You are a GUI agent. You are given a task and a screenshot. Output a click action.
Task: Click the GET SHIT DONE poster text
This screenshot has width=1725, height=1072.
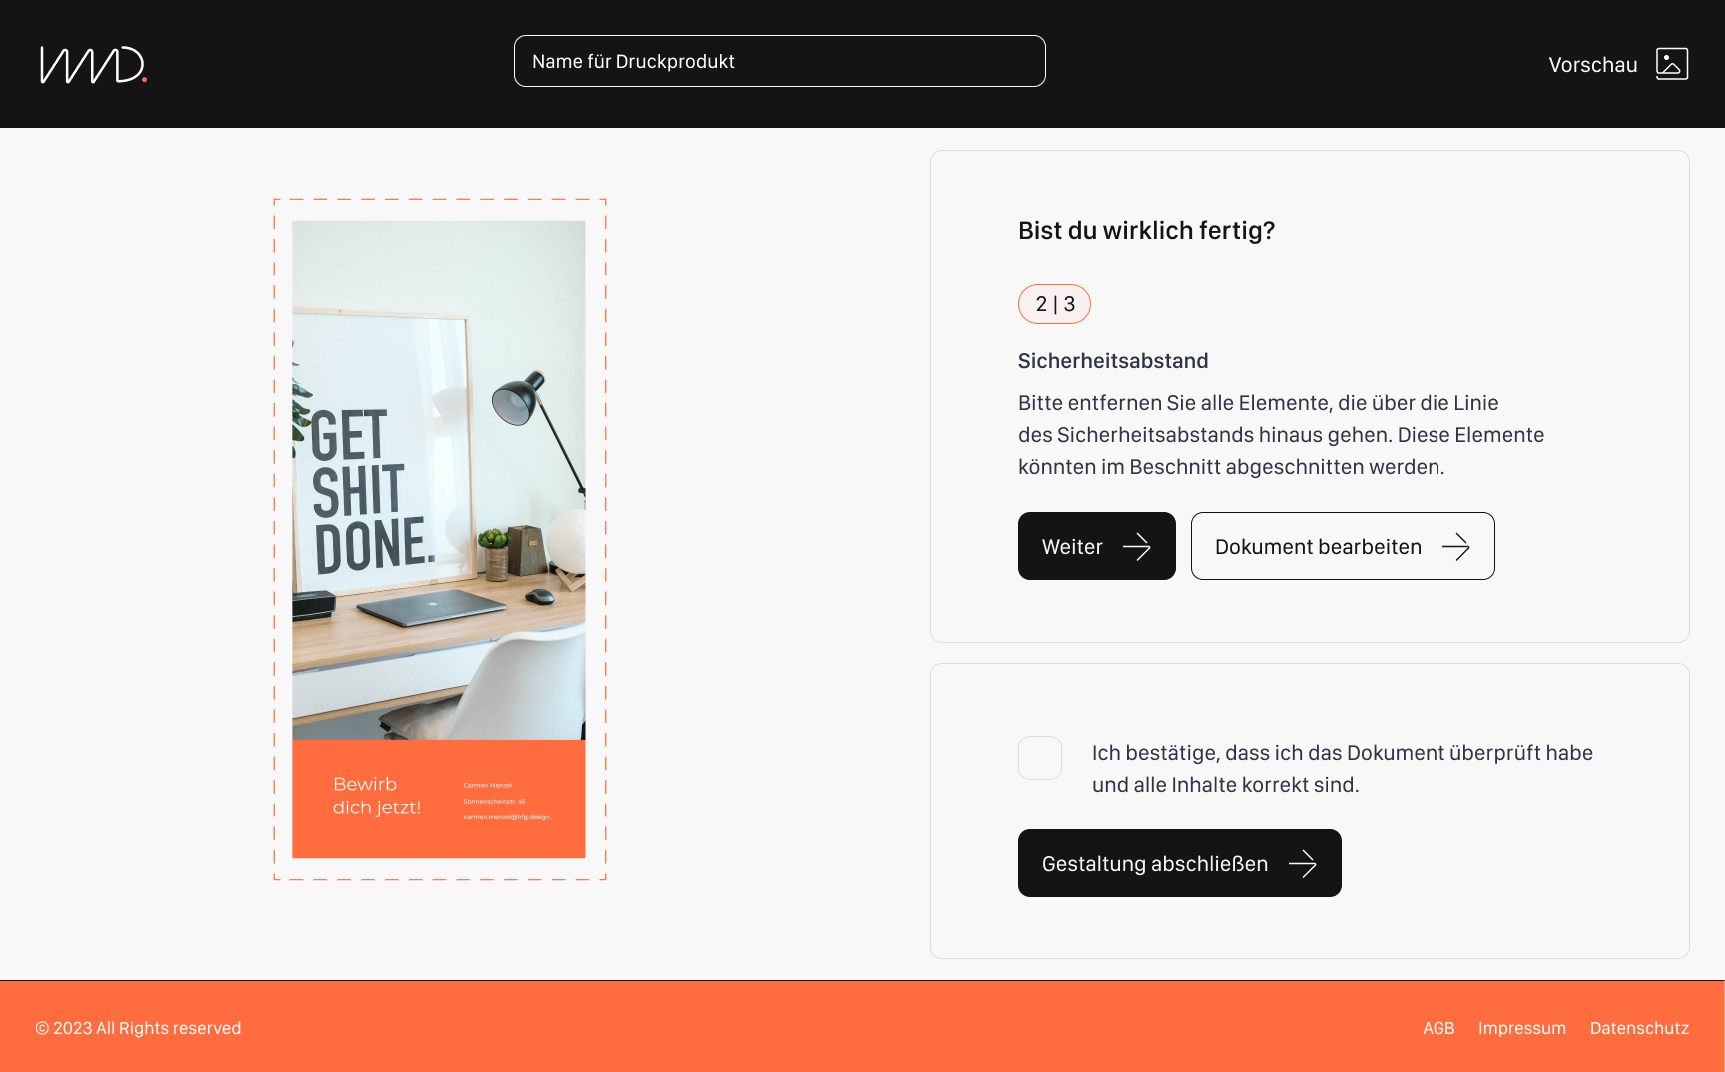(x=373, y=491)
